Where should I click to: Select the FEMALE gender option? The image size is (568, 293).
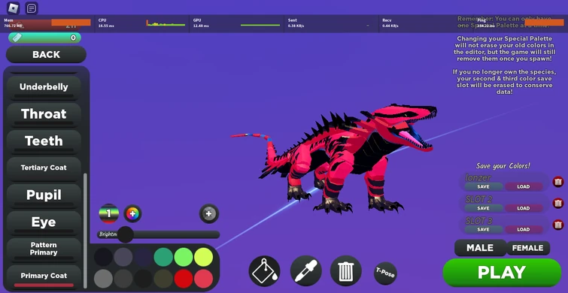click(528, 248)
